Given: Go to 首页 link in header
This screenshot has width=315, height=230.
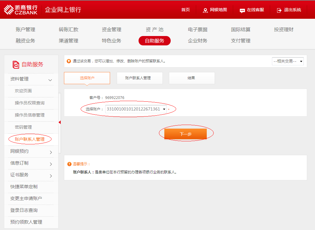Looking at the screenshot, I should (x=185, y=10).
